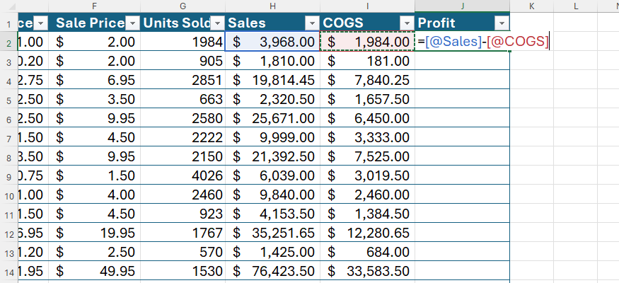619x283 pixels.
Task: Select row 4 header
Action: (8, 80)
